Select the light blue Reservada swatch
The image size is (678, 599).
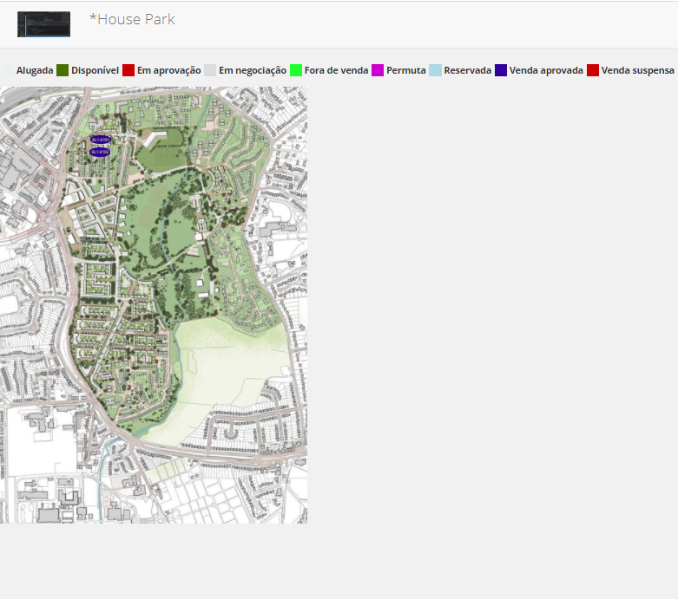pos(436,70)
